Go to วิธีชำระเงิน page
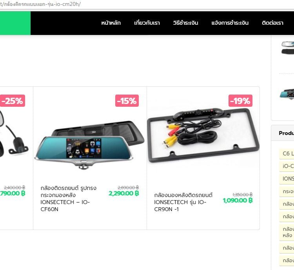Screen dimensions: 294x270 185,23
